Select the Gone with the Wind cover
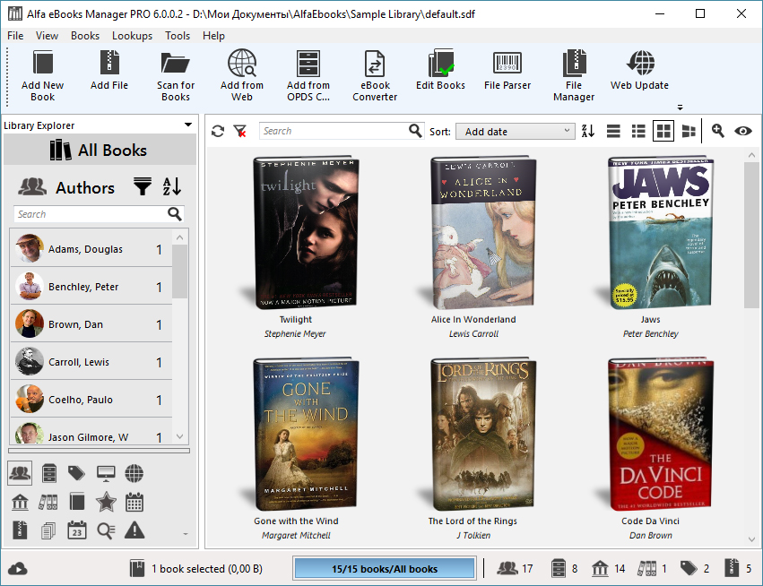 pyautogui.click(x=305, y=434)
